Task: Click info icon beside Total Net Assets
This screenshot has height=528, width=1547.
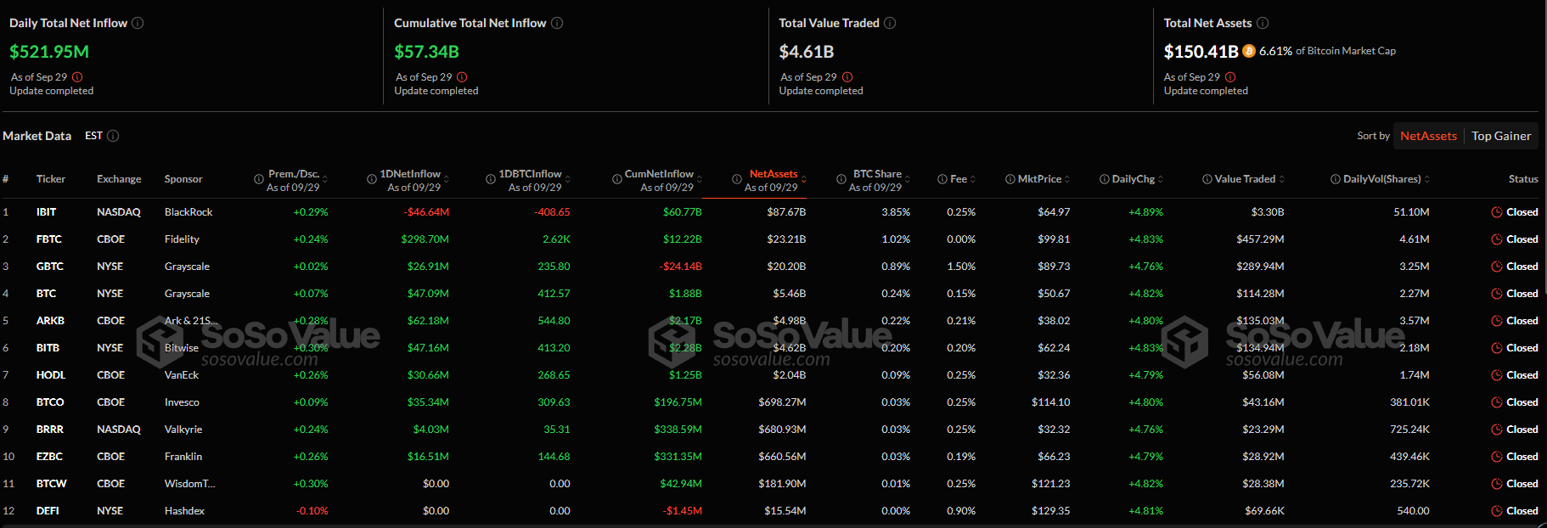Action: click(1263, 23)
